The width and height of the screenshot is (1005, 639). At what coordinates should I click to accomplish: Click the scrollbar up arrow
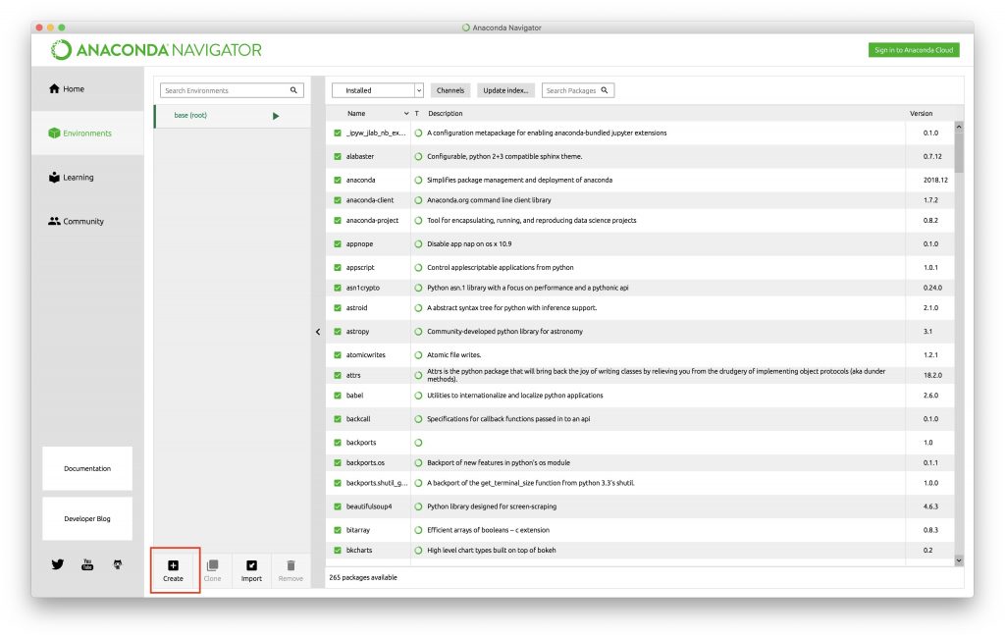pyautogui.click(x=959, y=127)
